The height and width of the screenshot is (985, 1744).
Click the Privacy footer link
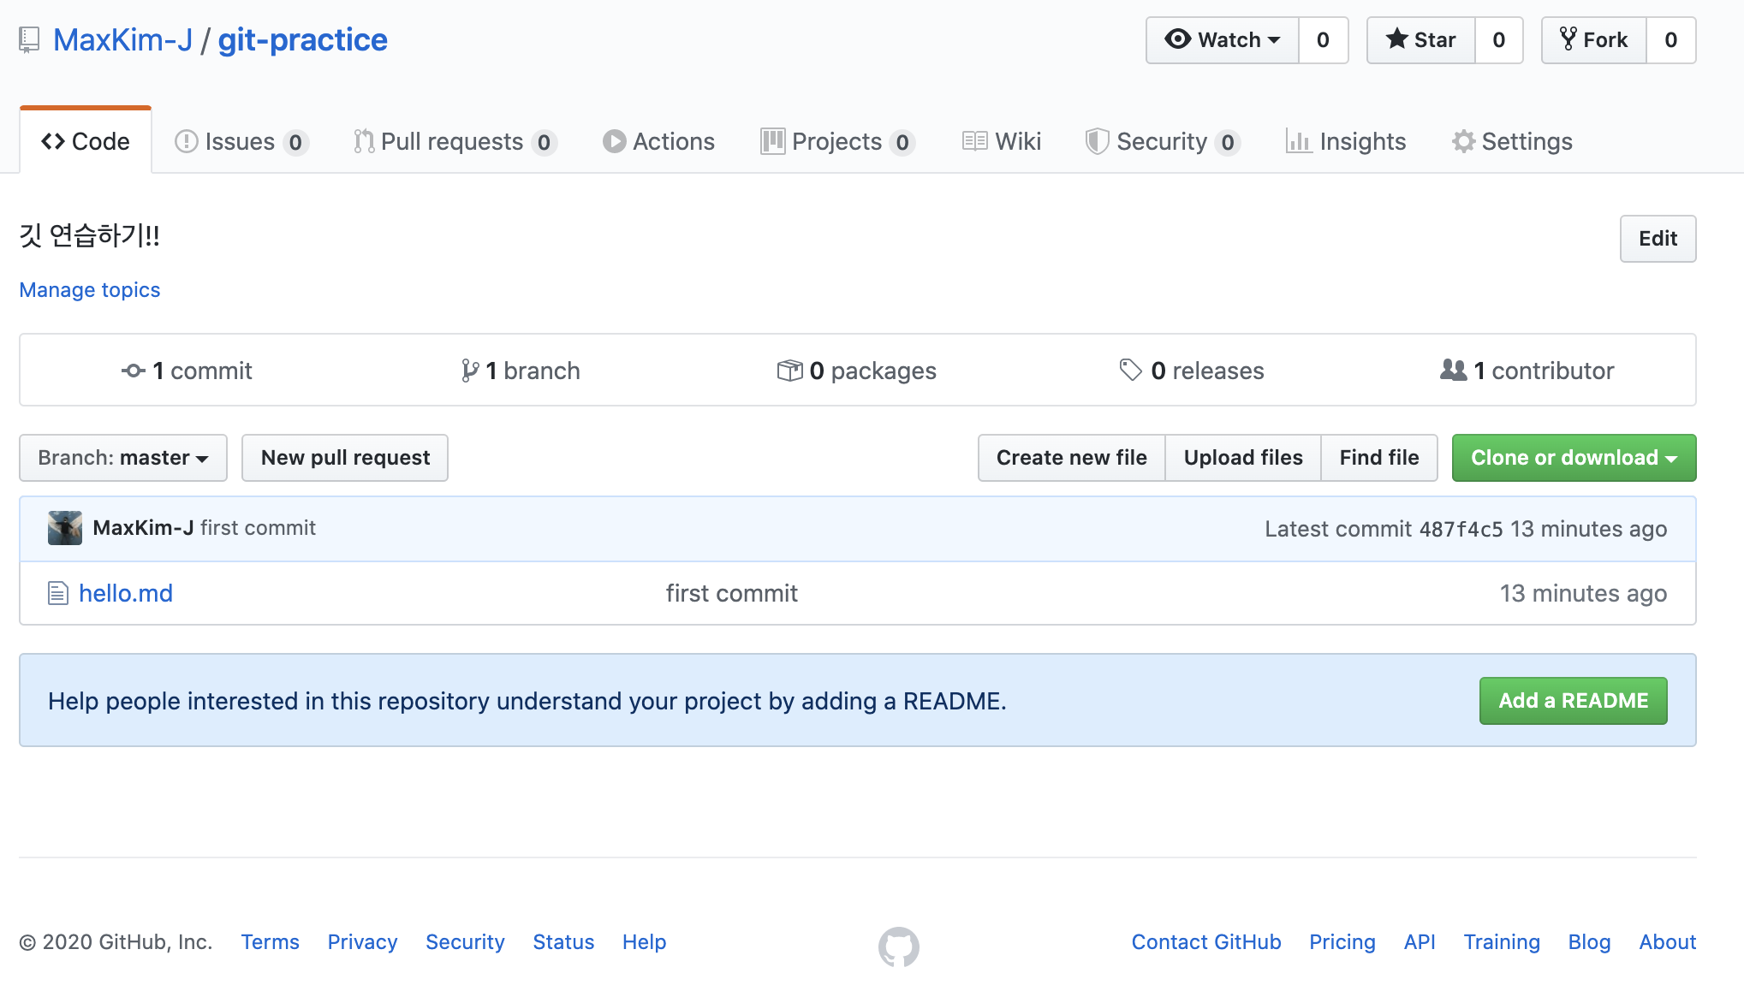point(363,942)
